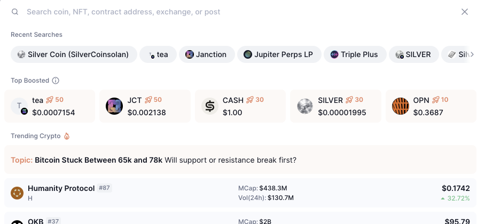This screenshot has height=224, width=477.
Task: Click the search magnifier icon
Action: pyautogui.click(x=15, y=12)
